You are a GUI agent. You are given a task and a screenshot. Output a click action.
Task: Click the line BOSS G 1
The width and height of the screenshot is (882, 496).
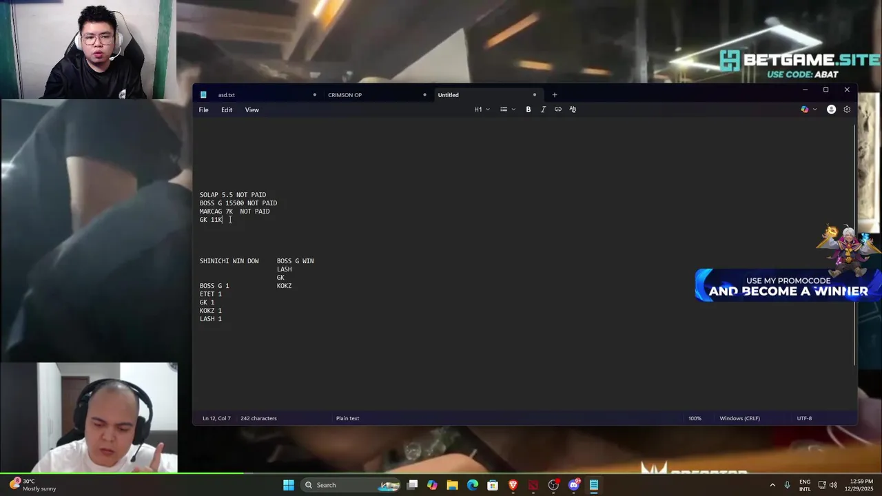(214, 286)
